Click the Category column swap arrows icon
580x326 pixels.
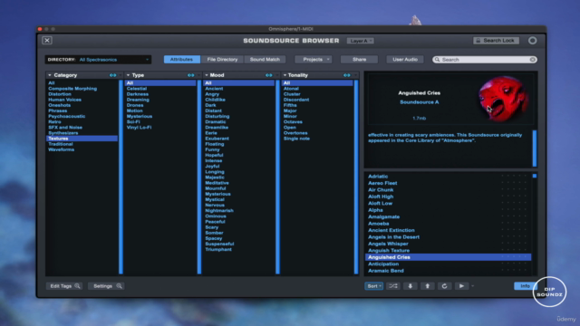[112, 75]
